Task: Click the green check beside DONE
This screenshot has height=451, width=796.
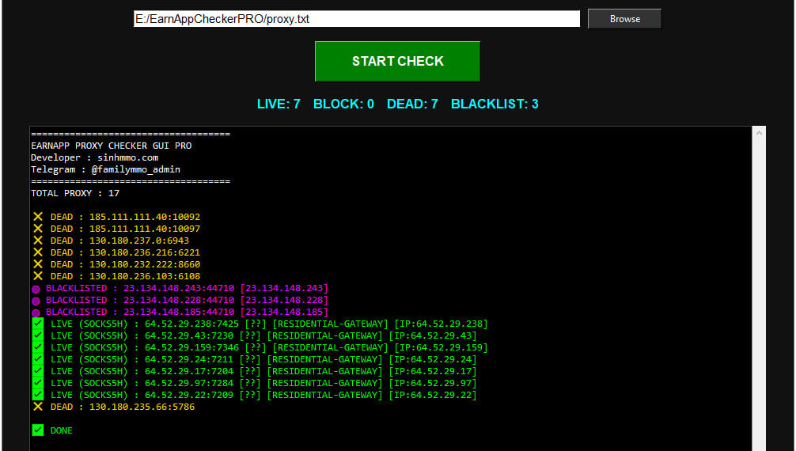Action: (37, 430)
